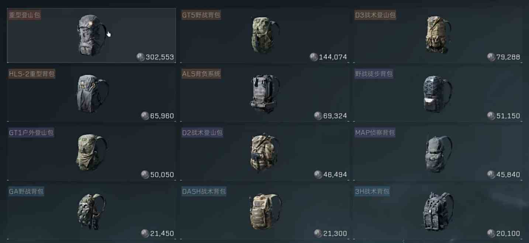529x243 pixels.
Task: Click the GA野战背包 backpack image
Action: 91,211
